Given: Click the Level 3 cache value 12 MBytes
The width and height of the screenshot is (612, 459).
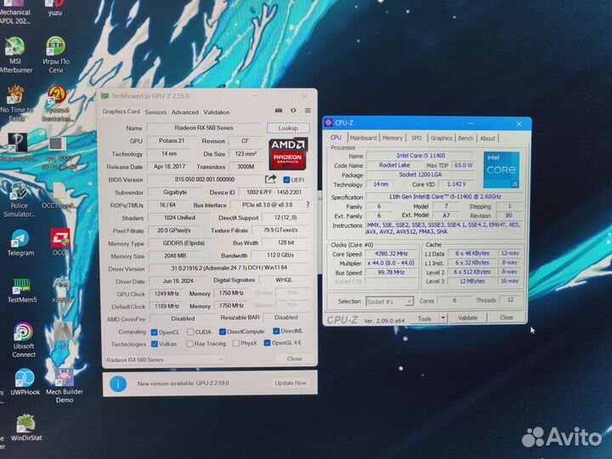Looking at the screenshot, I should click(473, 281).
